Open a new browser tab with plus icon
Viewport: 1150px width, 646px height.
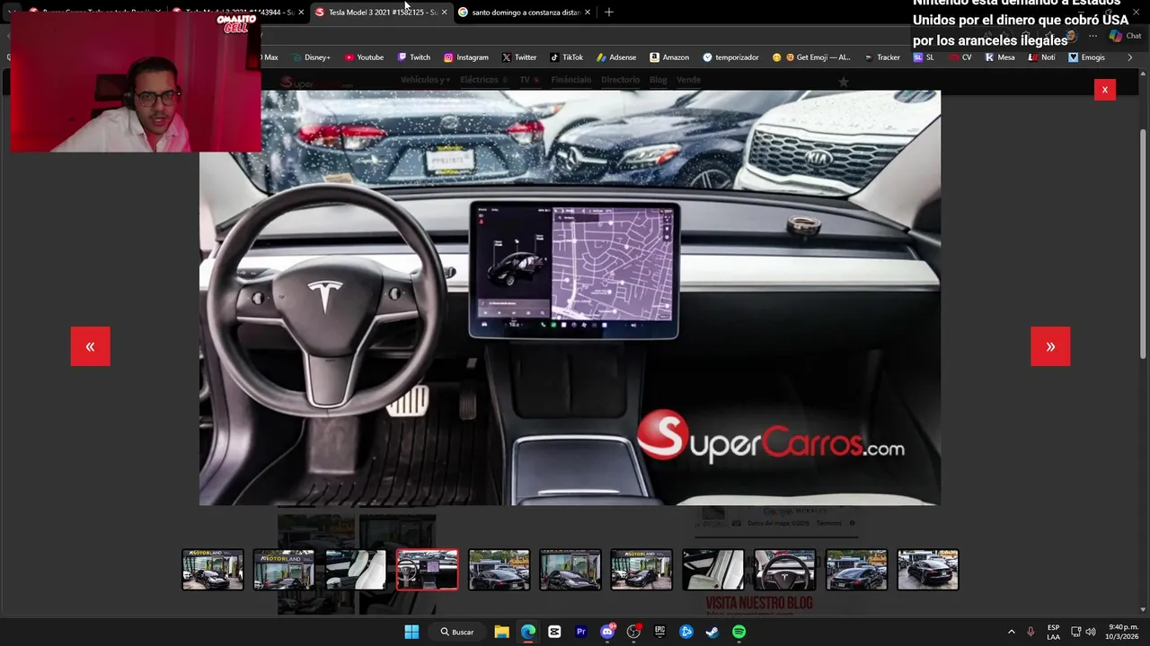pyautogui.click(x=609, y=13)
